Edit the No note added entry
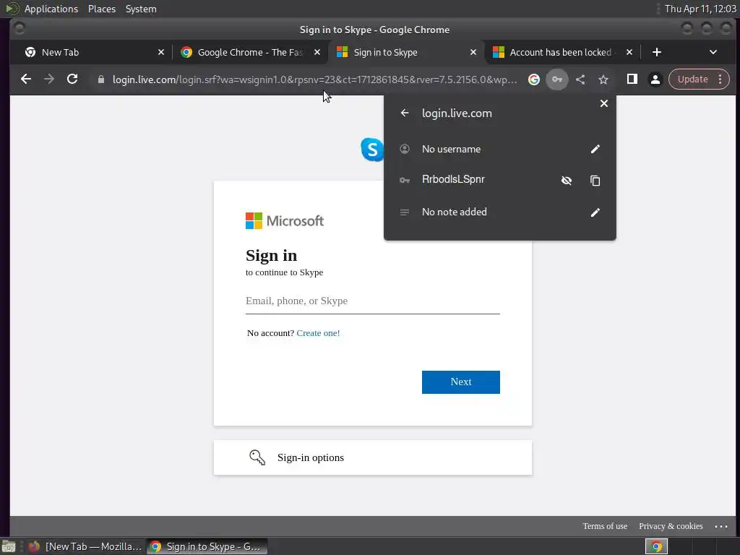This screenshot has height=555, width=740. [595, 212]
